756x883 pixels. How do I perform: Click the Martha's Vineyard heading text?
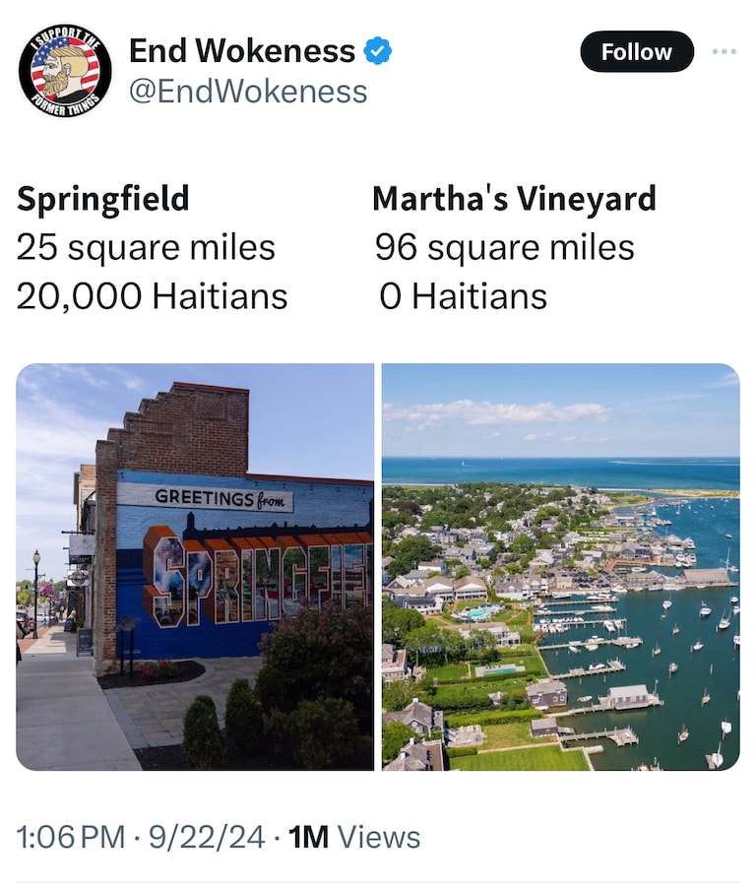[x=515, y=199]
